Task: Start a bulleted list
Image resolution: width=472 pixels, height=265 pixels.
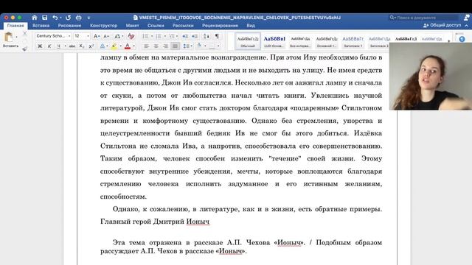Action: click(145, 36)
